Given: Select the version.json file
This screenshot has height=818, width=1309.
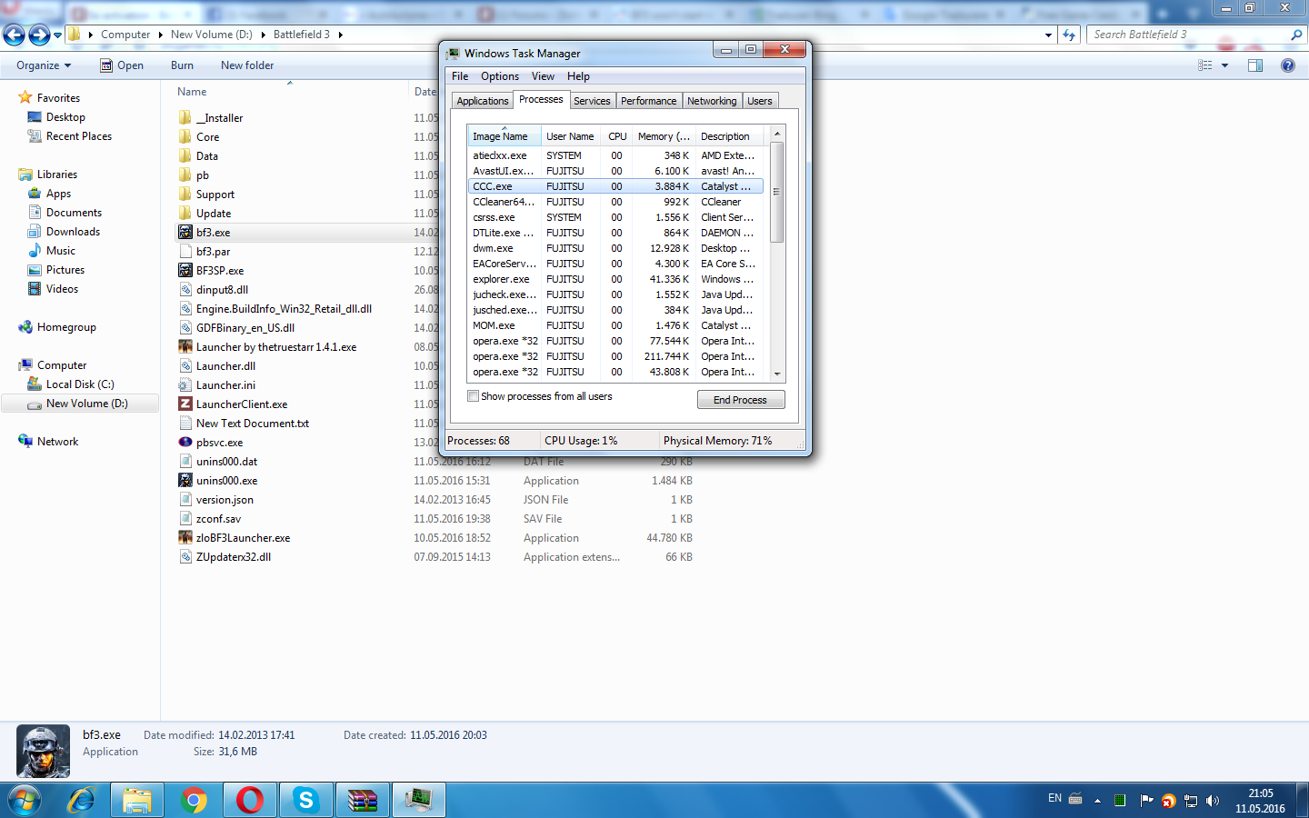Looking at the screenshot, I should (x=225, y=500).
